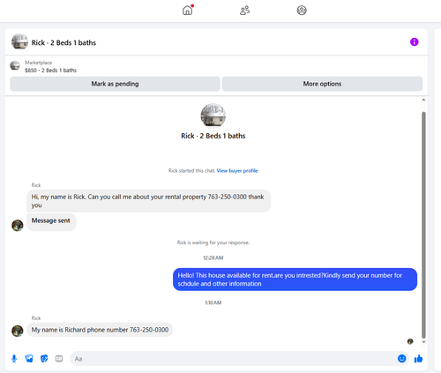Click the header listing thumbnail beside Rick

pos(19,41)
